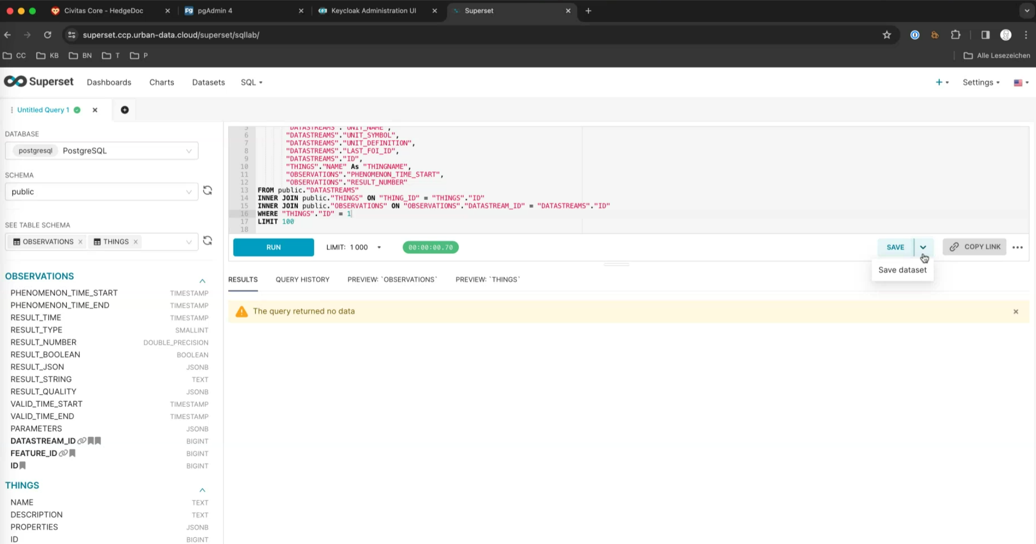This screenshot has height=544, width=1036.
Task: Open the PostgreSQL database dropdown
Action: (101, 151)
